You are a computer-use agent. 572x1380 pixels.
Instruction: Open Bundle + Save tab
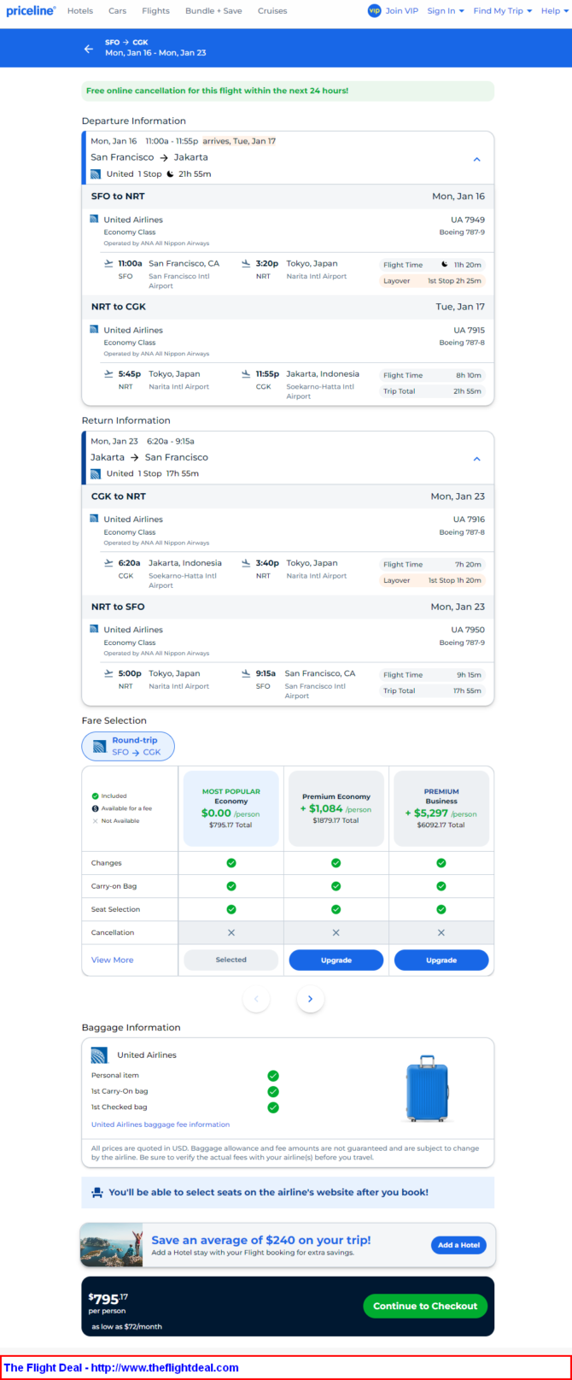pos(213,11)
